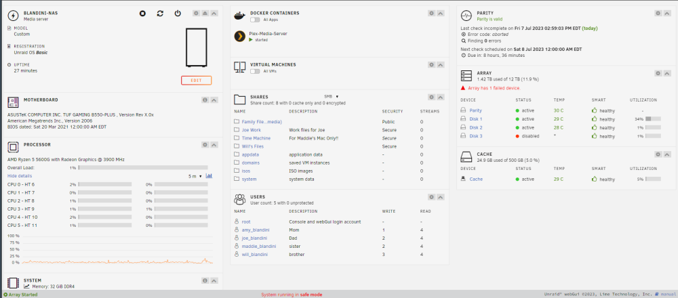
Task: Open System panel info icon
Action: tap(205, 280)
